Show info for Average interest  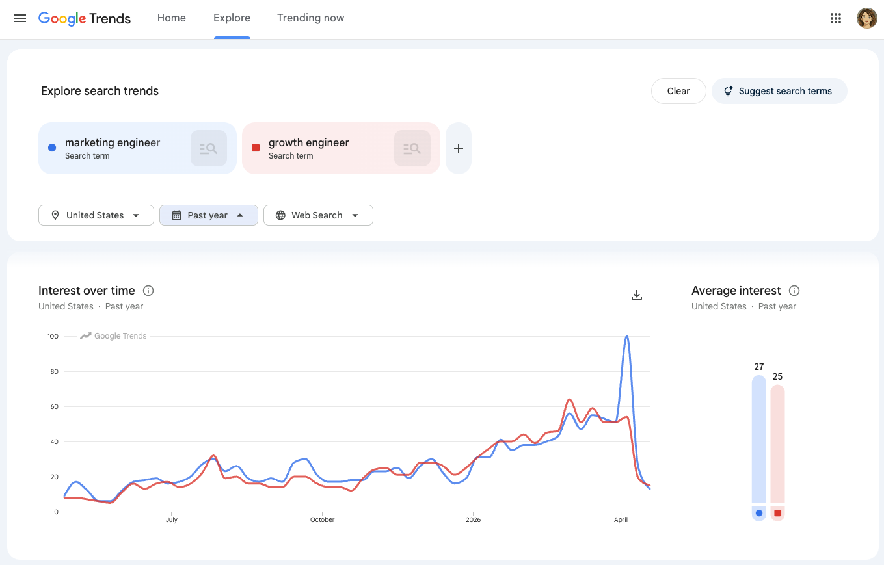(x=794, y=291)
